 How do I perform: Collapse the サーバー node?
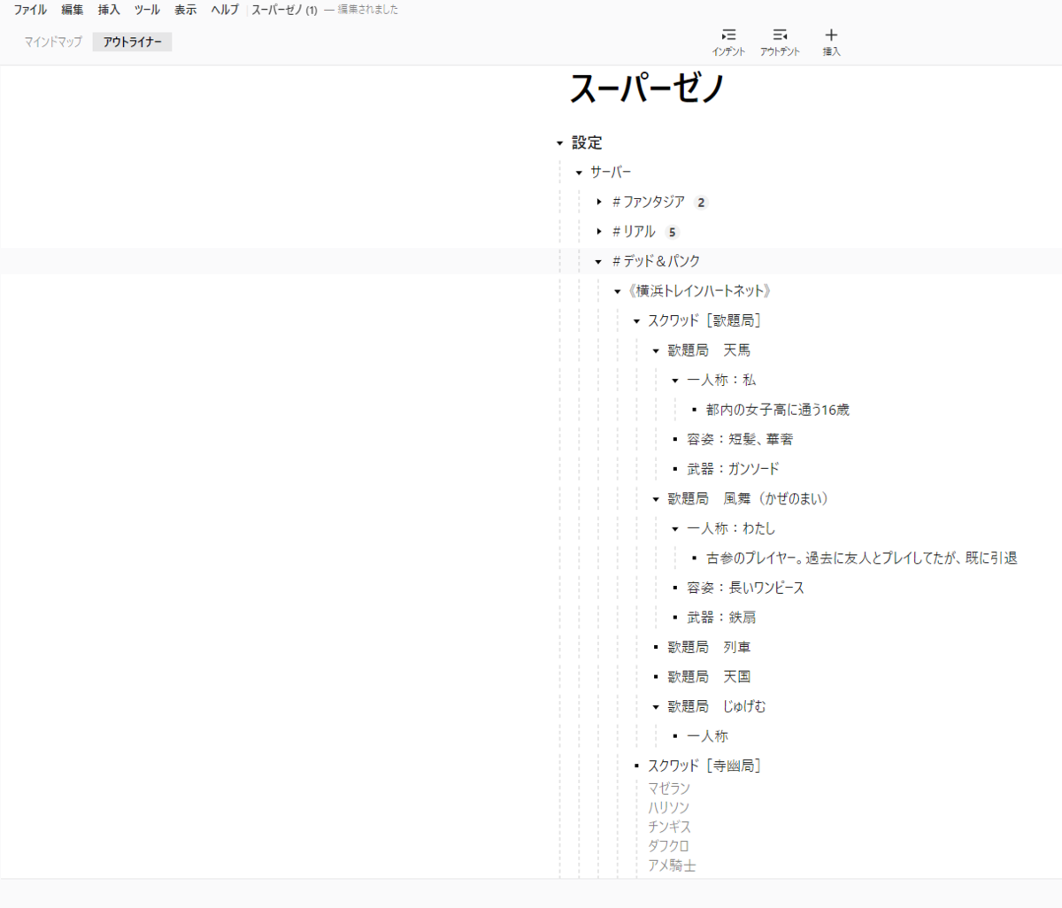click(x=579, y=173)
